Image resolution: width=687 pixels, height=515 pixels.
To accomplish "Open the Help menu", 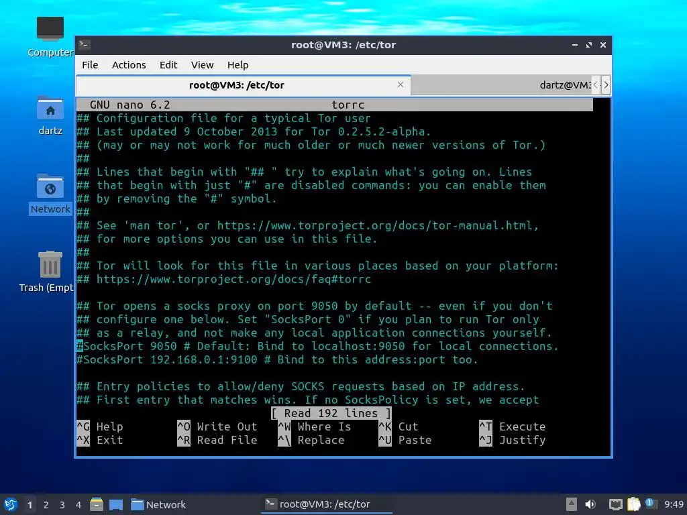I will point(238,65).
